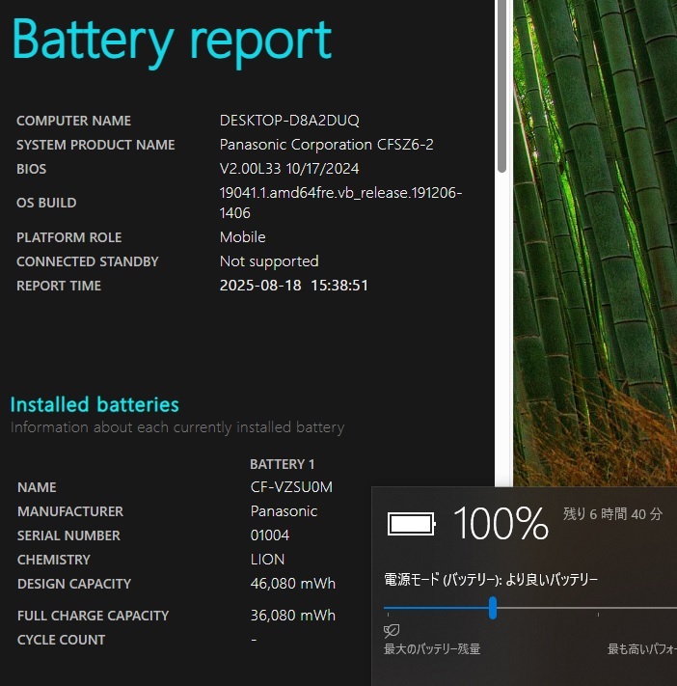This screenshot has height=686, width=677.
Task: Click the 'Battery report' title
Action: (172, 41)
